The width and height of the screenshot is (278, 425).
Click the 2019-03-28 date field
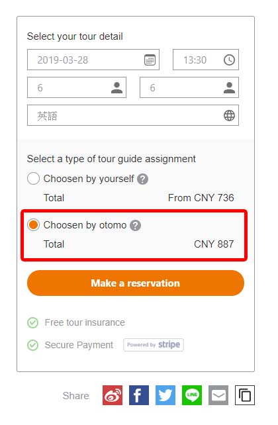coord(93,60)
